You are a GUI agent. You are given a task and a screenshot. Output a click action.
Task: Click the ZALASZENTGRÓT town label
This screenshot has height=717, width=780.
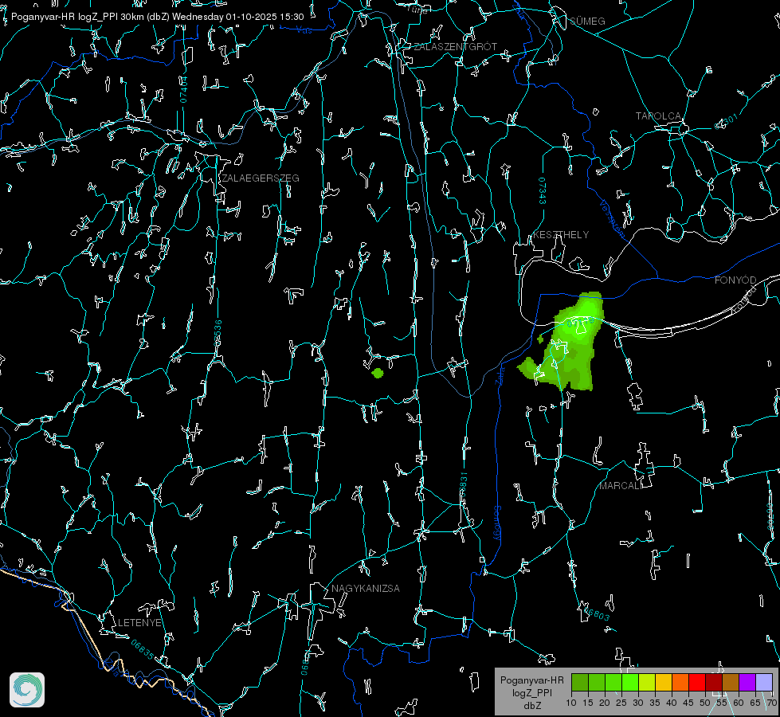tap(456, 47)
